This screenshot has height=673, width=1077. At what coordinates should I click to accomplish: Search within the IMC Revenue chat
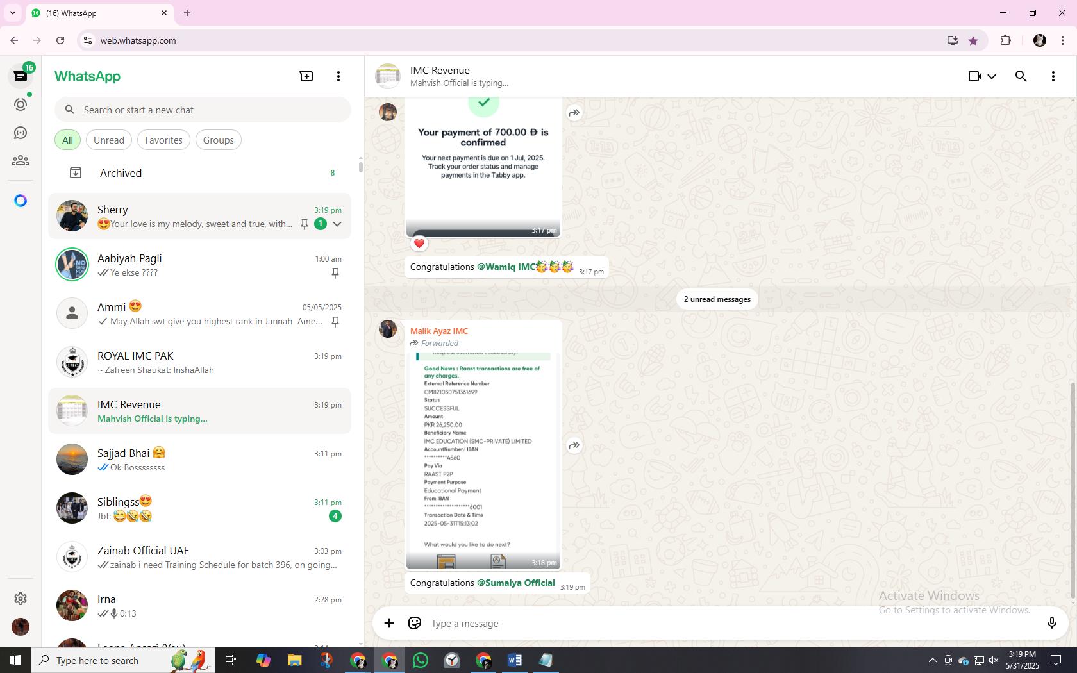pos(1021,76)
